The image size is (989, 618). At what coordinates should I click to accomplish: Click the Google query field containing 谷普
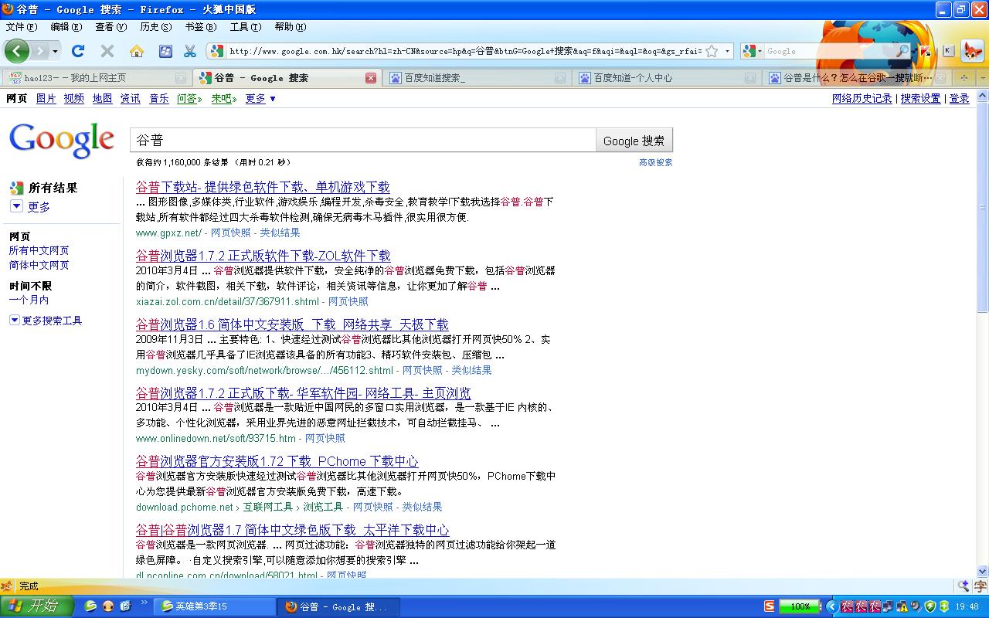click(362, 141)
